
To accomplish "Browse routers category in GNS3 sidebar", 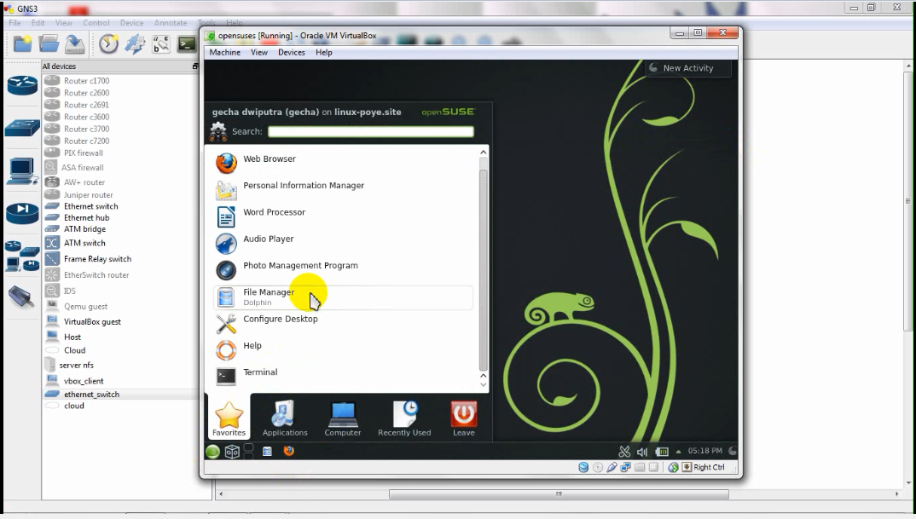I will click(22, 86).
